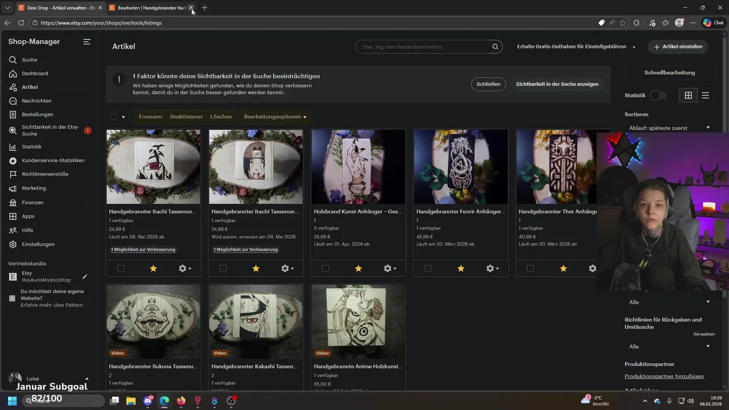The width and height of the screenshot is (729, 410).
Task: Edit the Etsy shop channel with the pencil icon
Action: 85,277
